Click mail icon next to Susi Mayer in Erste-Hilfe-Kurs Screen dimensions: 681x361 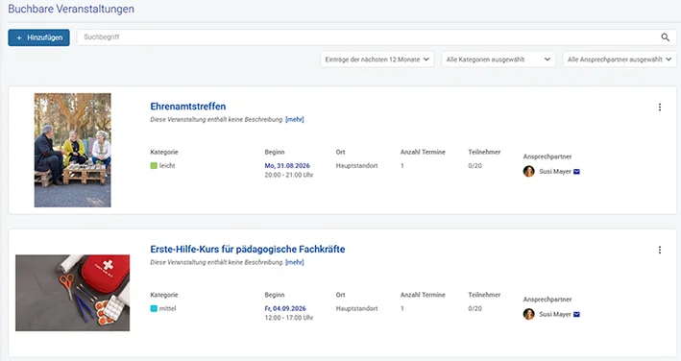(x=576, y=315)
